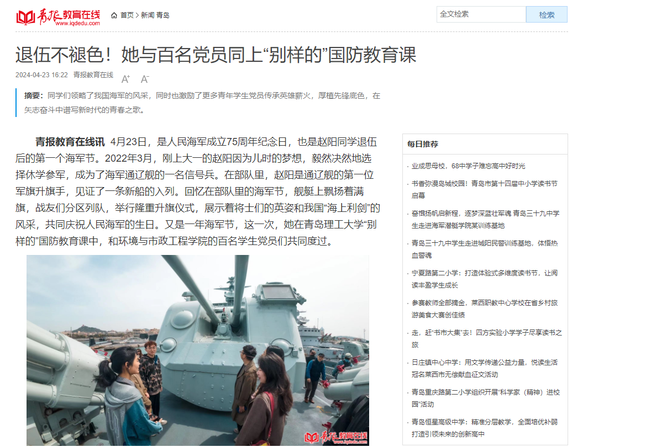This screenshot has height=447, width=651.
Task: Open the 青岛重庆路第二小学 科学家精神 article
Action: (x=486, y=398)
